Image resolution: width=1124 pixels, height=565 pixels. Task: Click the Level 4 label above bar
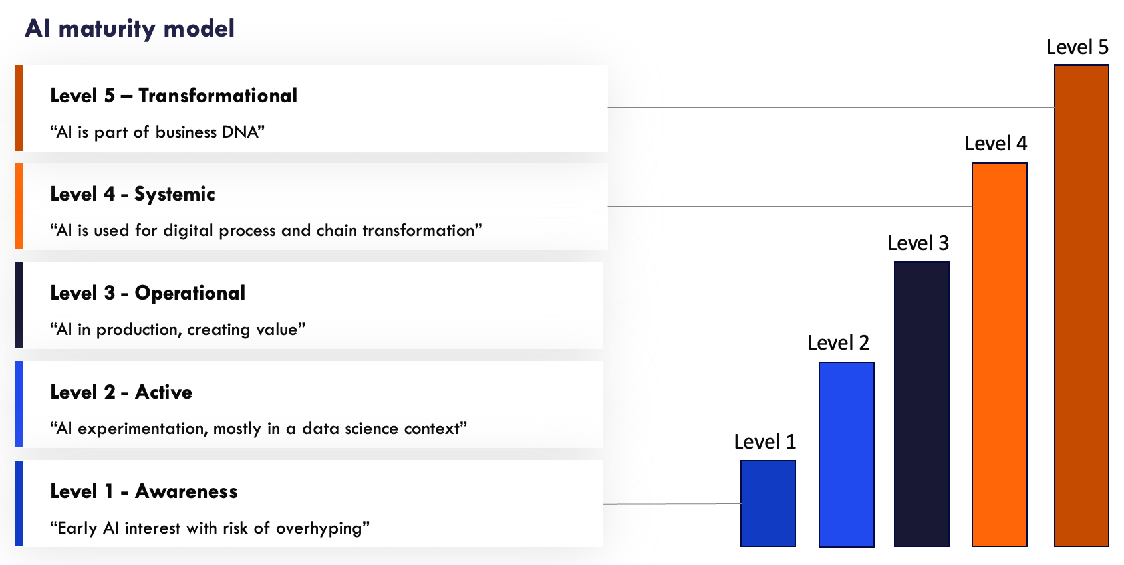click(996, 144)
